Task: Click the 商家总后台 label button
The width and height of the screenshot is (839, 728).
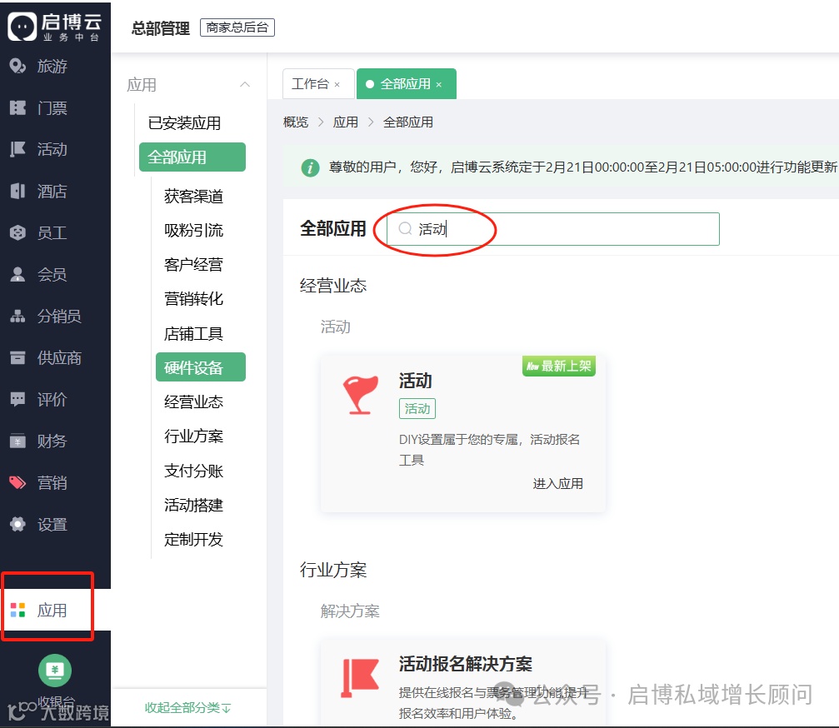Action: 237,27
